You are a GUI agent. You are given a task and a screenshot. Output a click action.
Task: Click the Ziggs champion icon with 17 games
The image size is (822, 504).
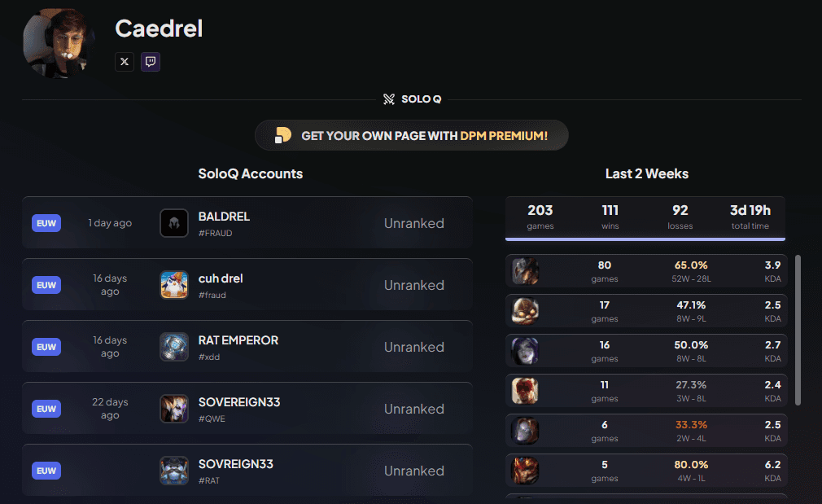[x=525, y=312]
